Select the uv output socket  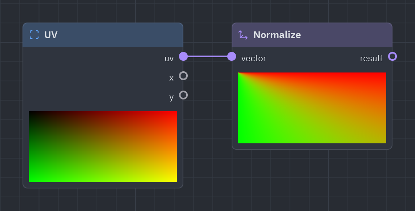coord(183,56)
